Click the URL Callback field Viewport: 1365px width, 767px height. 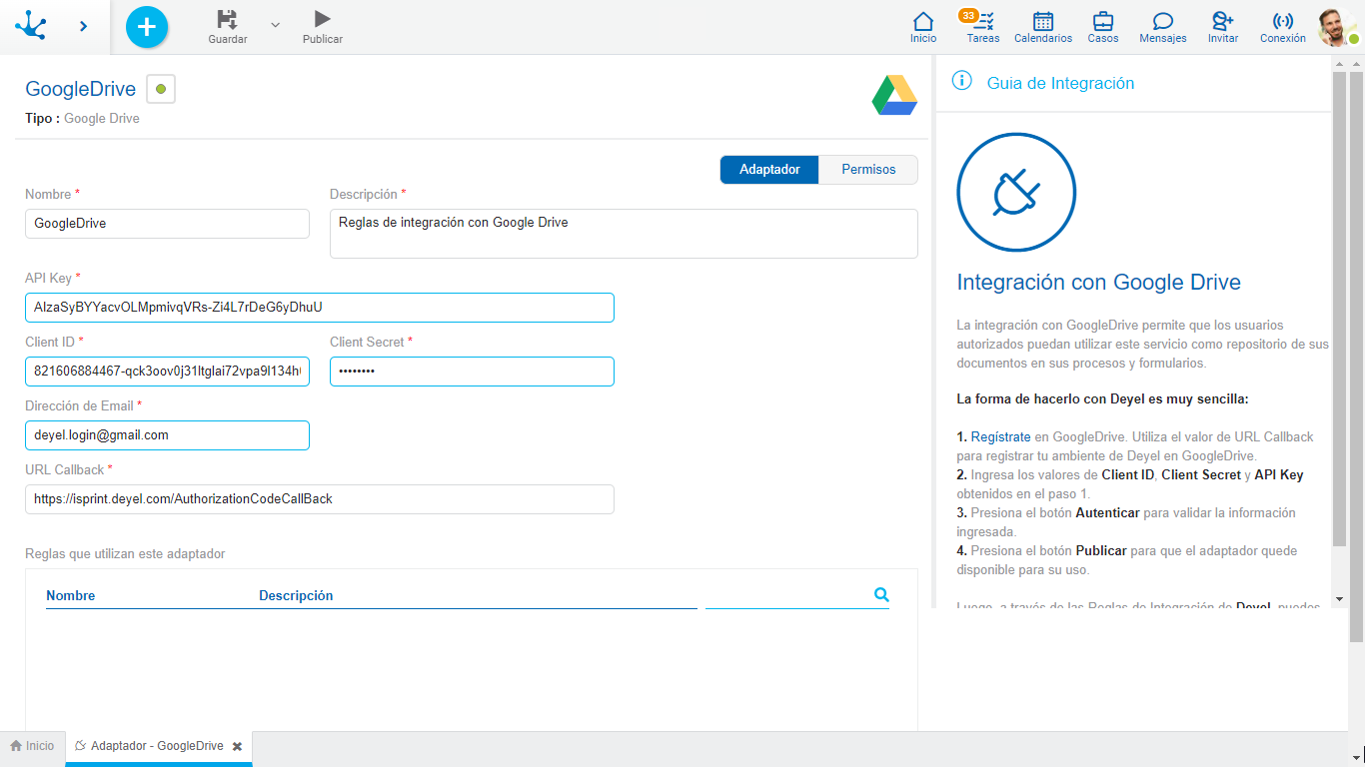point(320,499)
